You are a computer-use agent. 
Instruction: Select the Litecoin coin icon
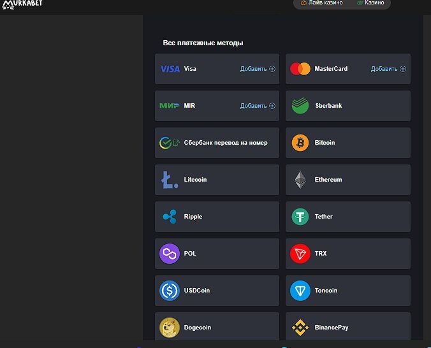(170, 180)
